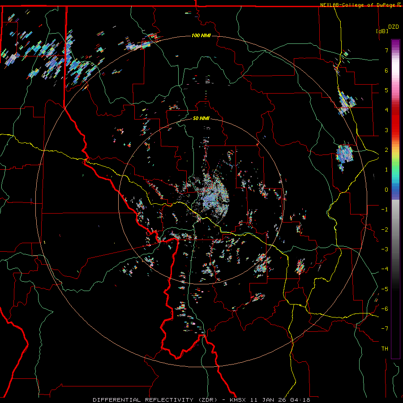
Task: Select the 3 value on the color scale
Action: pos(386,130)
